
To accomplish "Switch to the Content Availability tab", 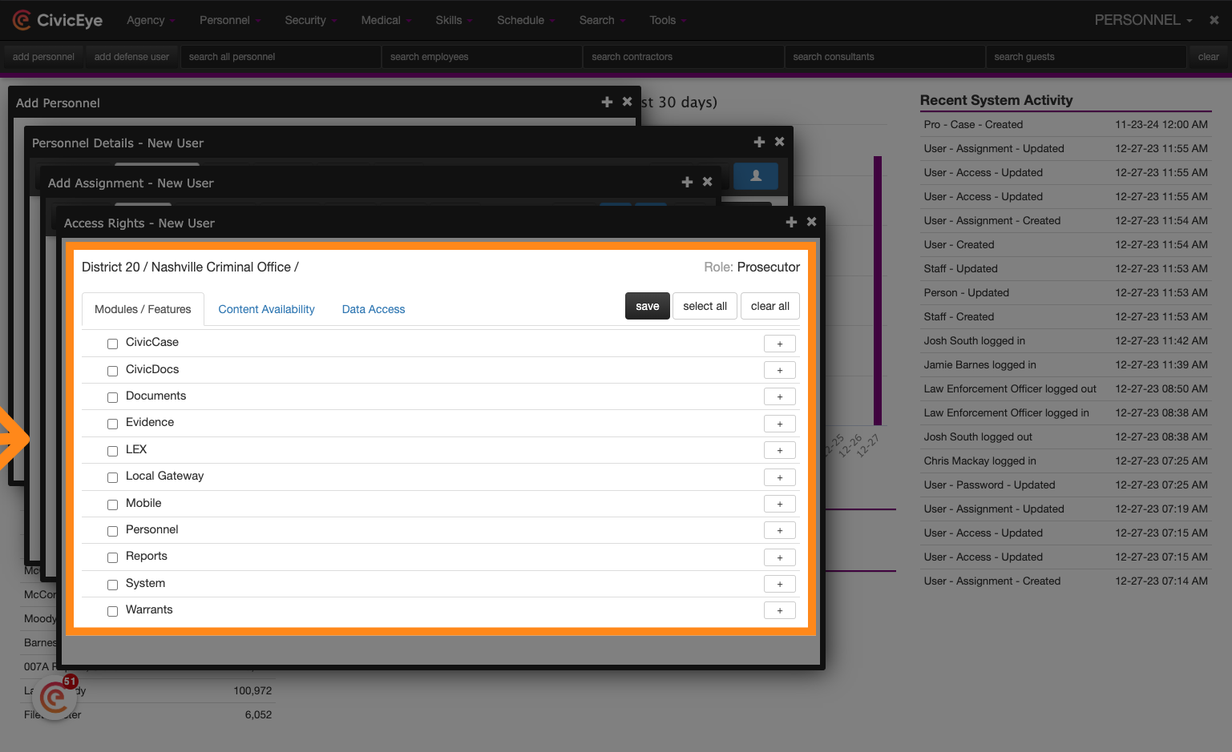I will coord(266,309).
